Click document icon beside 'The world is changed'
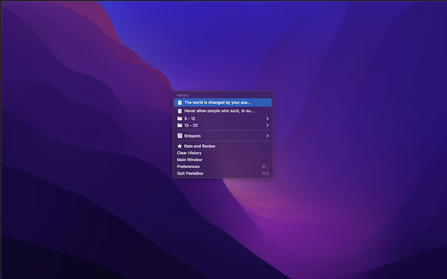The height and width of the screenshot is (279, 447). coord(180,103)
